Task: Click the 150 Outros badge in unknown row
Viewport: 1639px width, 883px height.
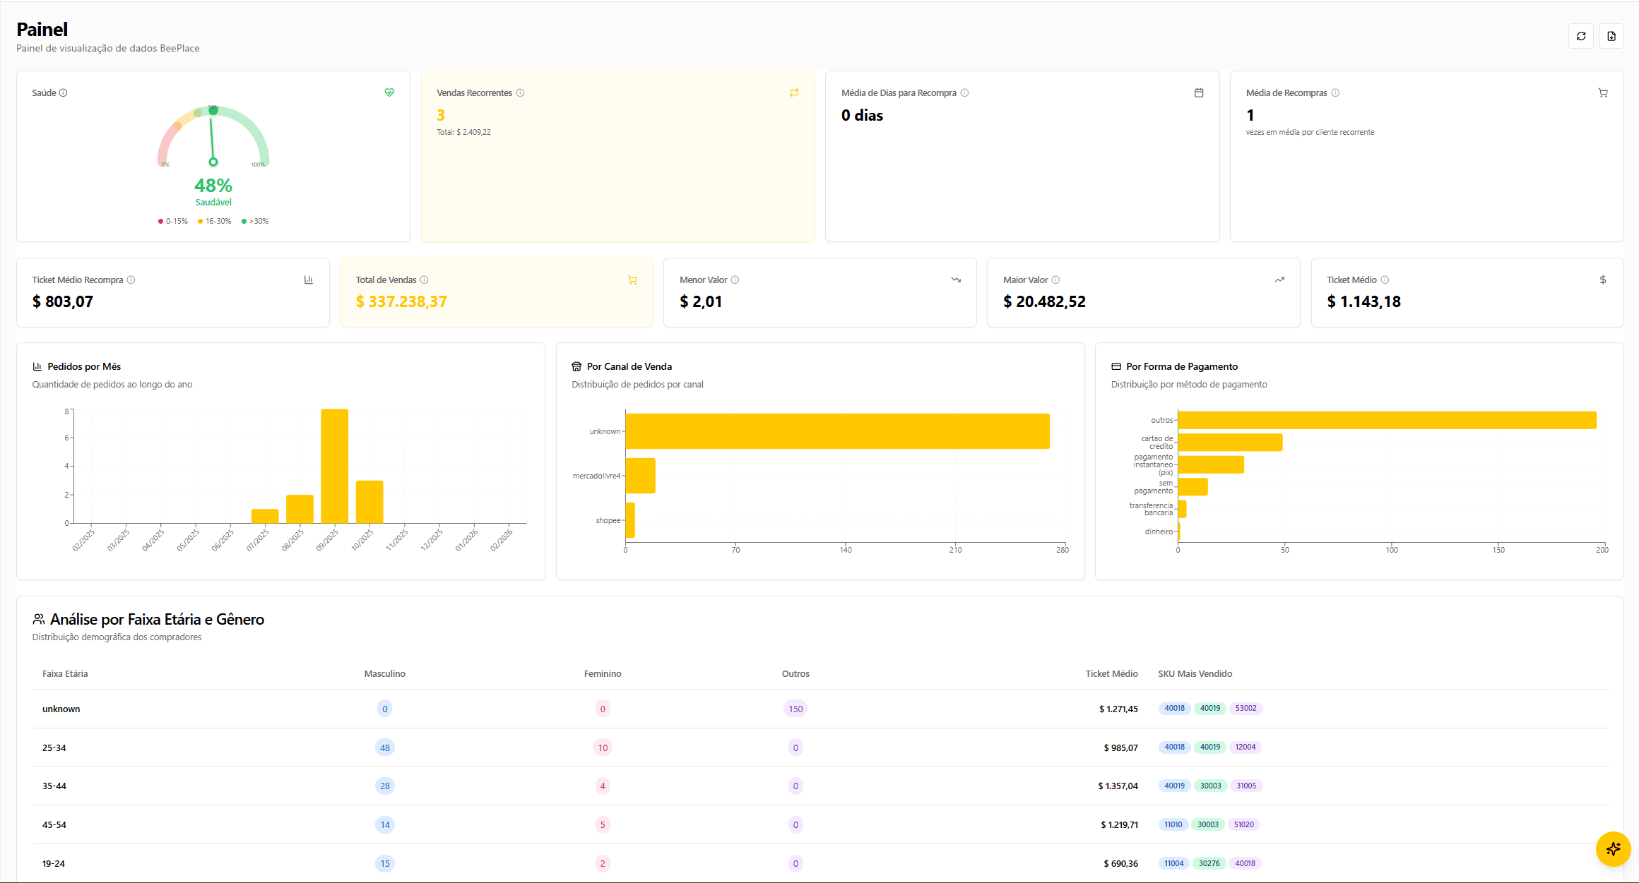Action: click(x=795, y=708)
